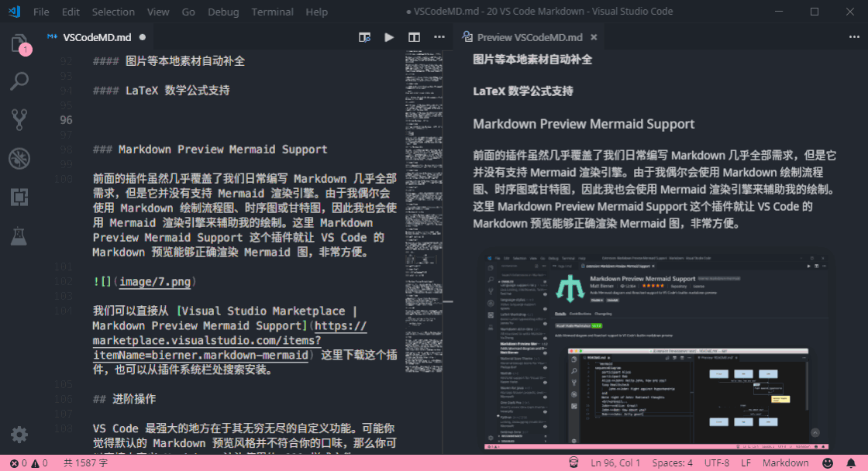
Task: Open the Explorer view in activity bar
Action: tap(19, 43)
